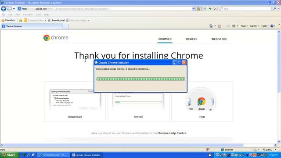Open the Chrome Help Centre link
The image size is (281, 158).
172,133
